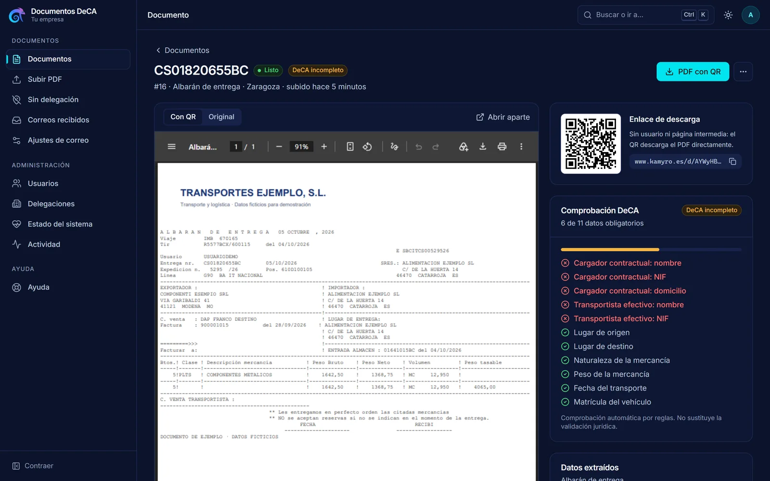The height and width of the screenshot is (481, 770).
Task: Go back via Documentos breadcrumb
Action: point(182,51)
